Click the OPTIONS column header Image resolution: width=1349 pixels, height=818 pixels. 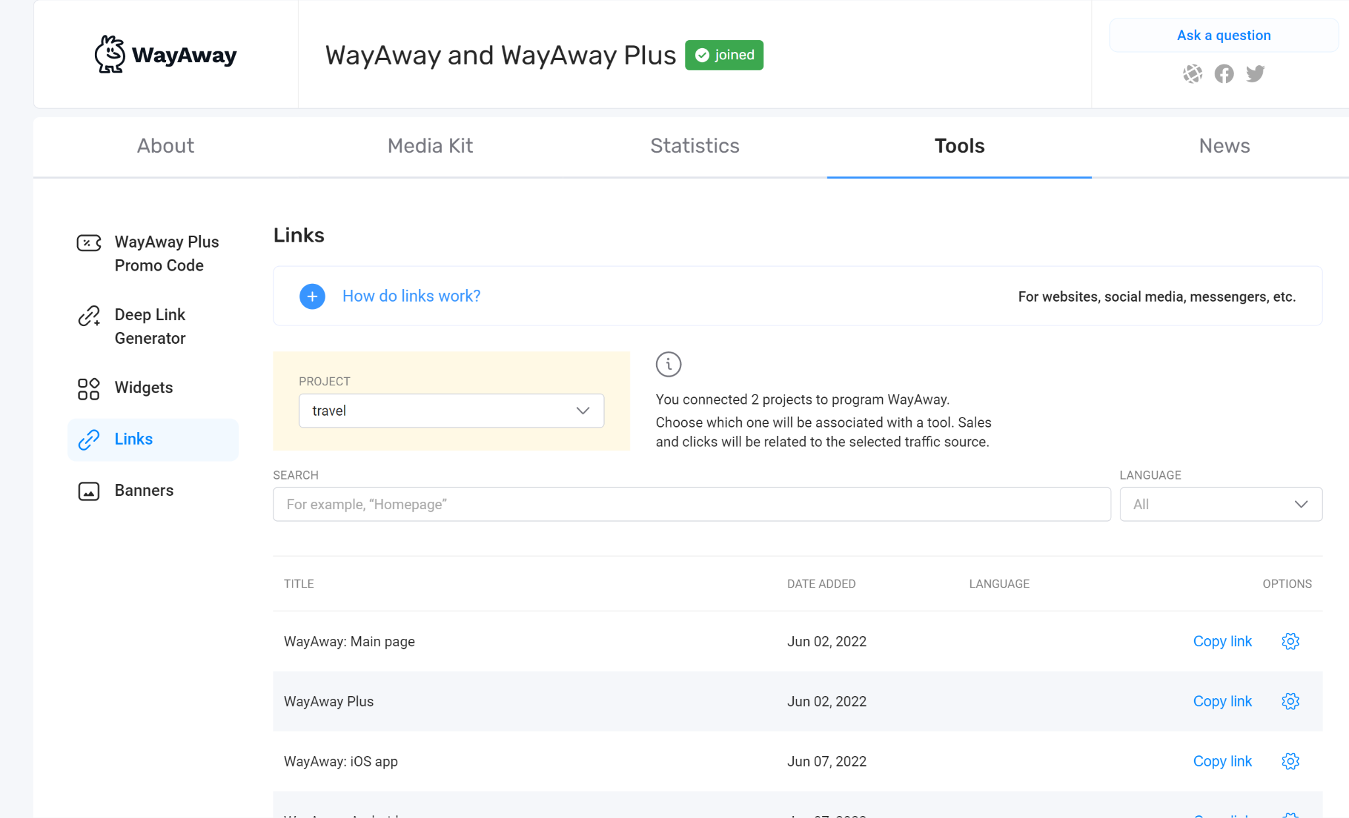1287,584
